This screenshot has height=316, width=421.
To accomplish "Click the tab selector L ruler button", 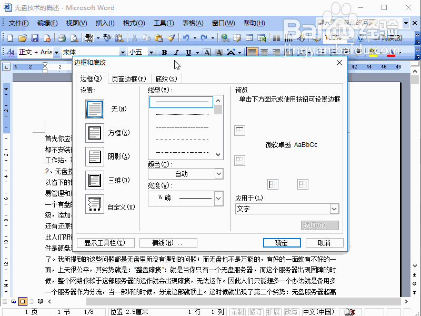I will 6,67.
